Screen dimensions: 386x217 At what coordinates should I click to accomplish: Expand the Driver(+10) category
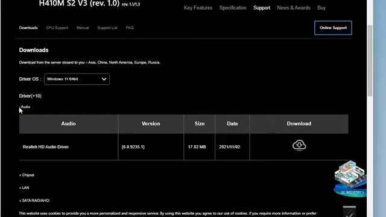(x=30, y=96)
